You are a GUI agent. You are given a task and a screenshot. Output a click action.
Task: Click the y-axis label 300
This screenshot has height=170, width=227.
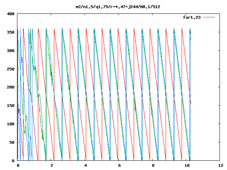11,51
